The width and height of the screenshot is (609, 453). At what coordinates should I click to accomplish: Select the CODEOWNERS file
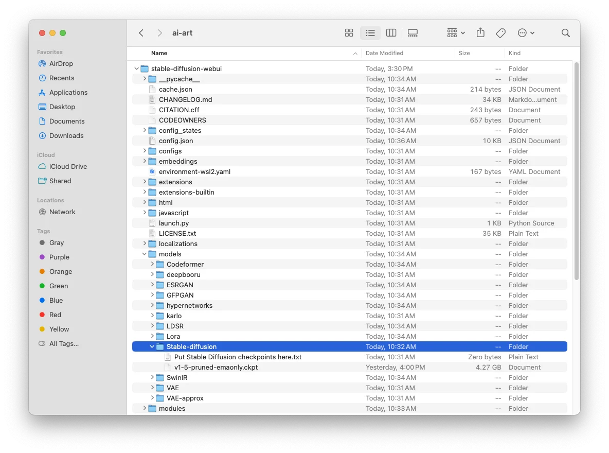pyautogui.click(x=350, y=120)
